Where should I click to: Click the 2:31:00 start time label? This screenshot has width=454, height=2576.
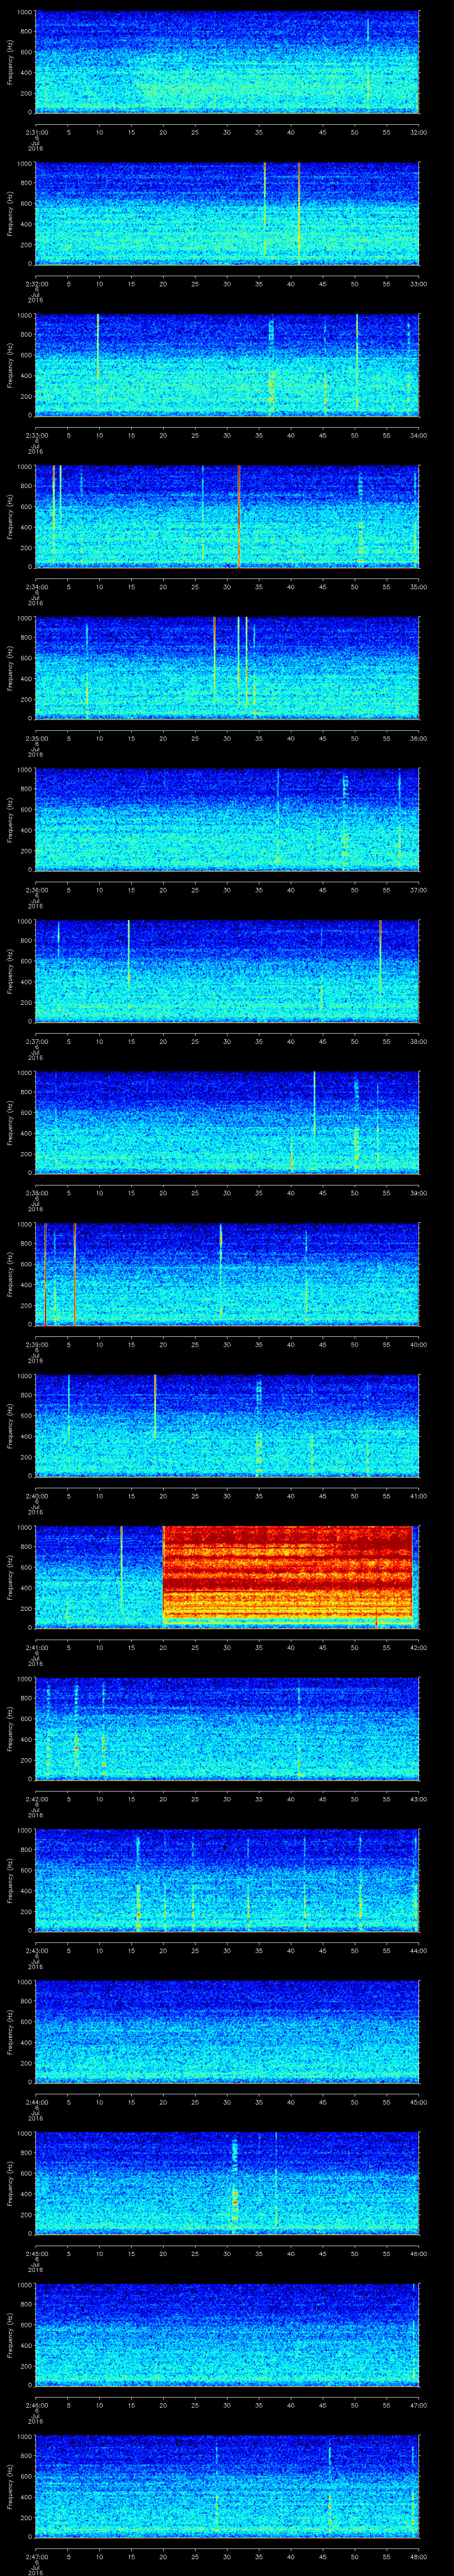(36, 132)
